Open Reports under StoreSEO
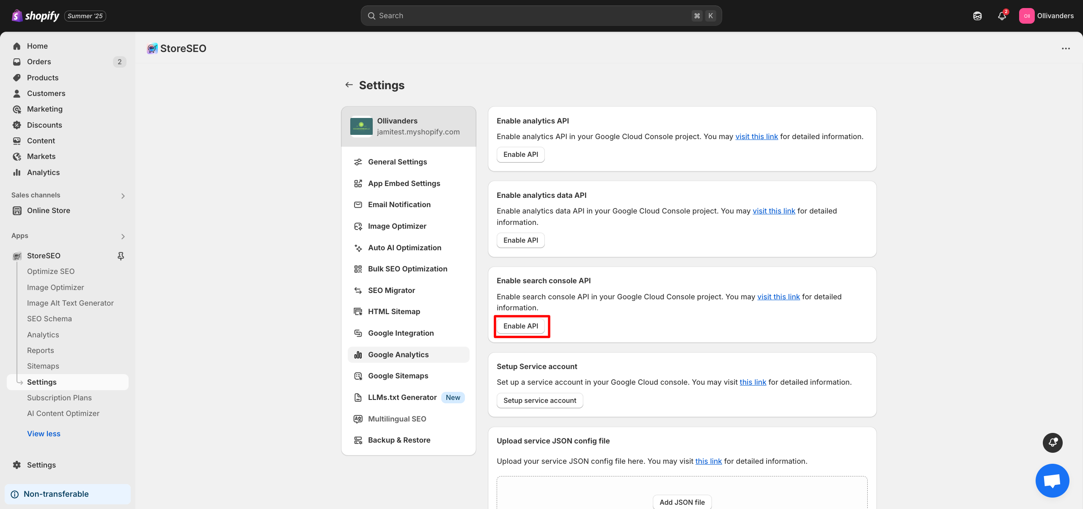This screenshot has width=1083, height=509. pyautogui.click(x=41, y=350)
